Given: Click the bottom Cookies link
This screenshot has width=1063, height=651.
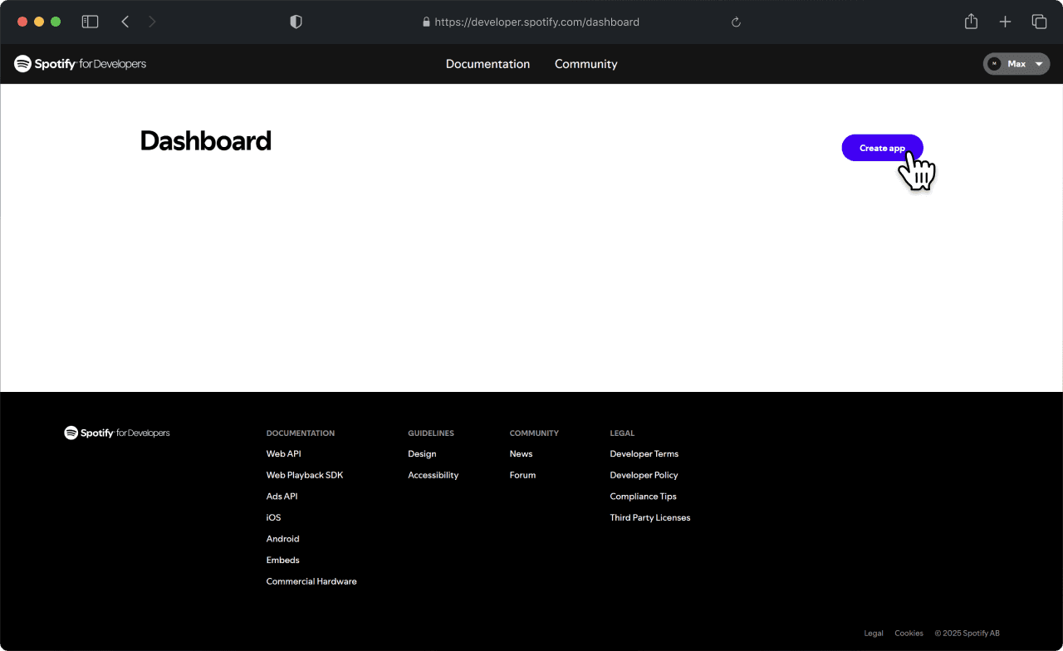Looking at the screenshot, I should [x=909, y=634].
